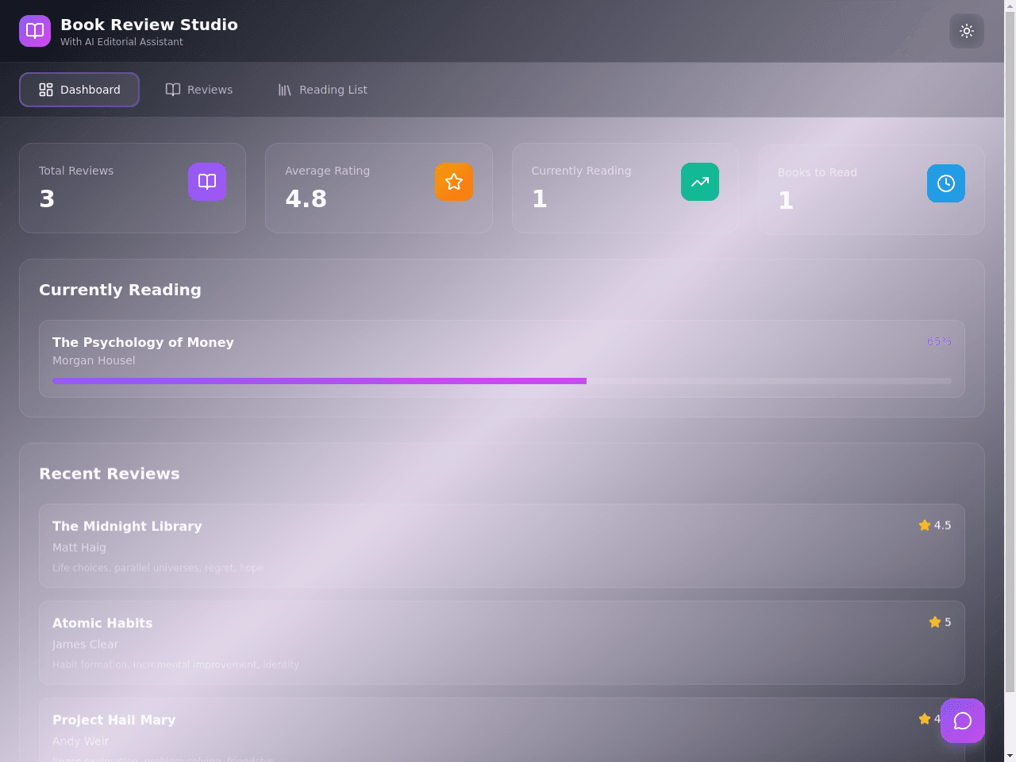Image resolution: width=1016 pixels, height=762 pixels.
Task: Click the Recent Reviews section heading
Action: (x=110, y=474)
